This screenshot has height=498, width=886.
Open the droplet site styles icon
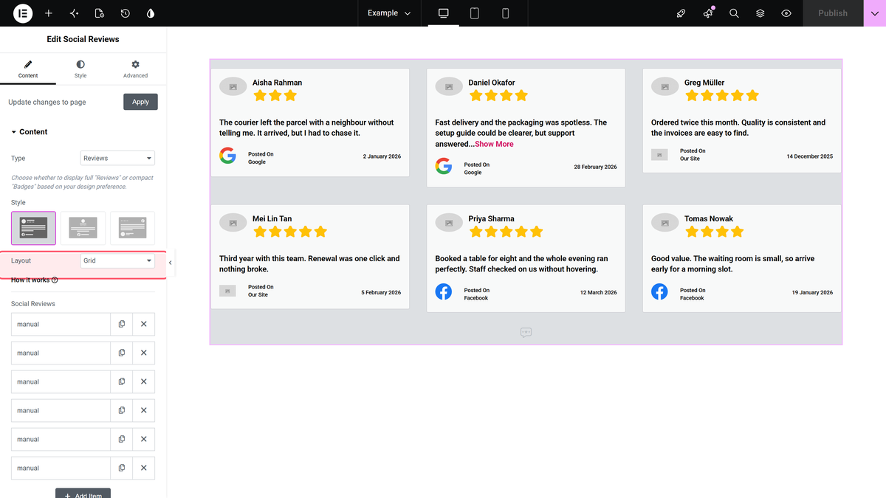[x=151, y=13]
